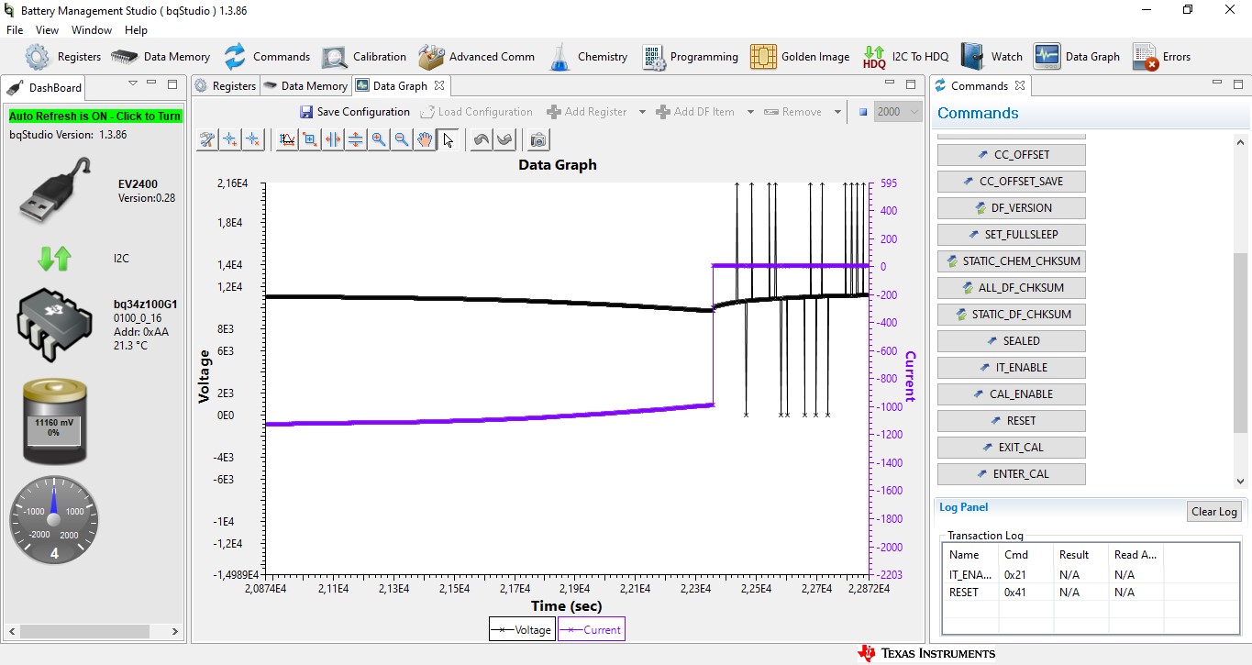Close the Data Graph tab
This screenshot has width=1252, height=665.
click(439, 85)
